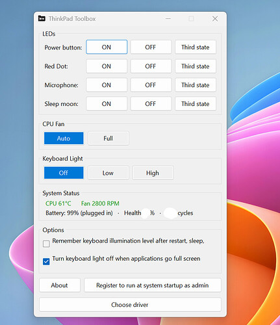Image resolution: width=280 pixels, height=325 pixels.
Task: Set CPU Fan to Full
Action: pyautogui.click(x=108, y=138)
